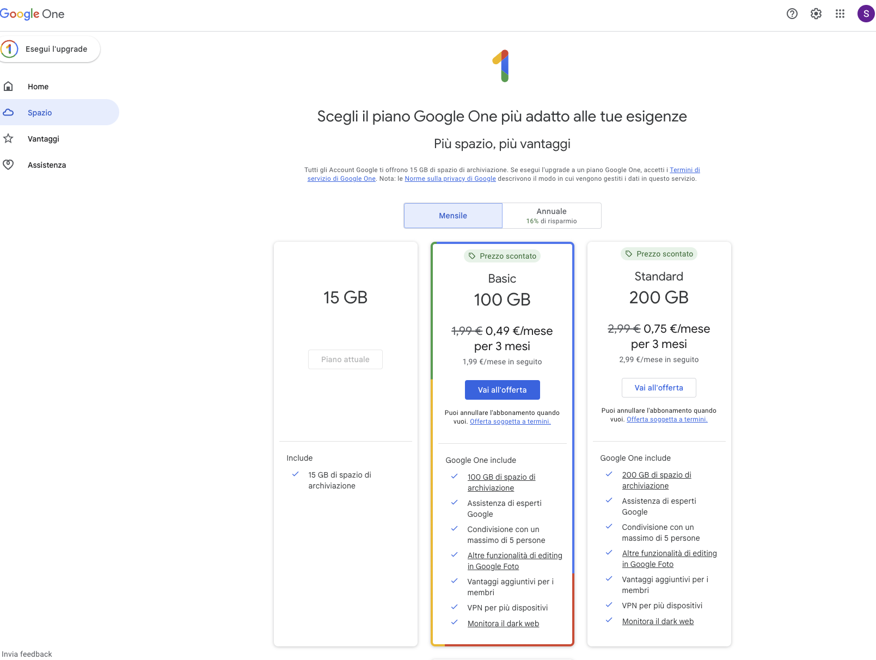Switch to Annuale billing with 16% savings
The height and width of the screenshot is (660, 876).
coord(552,216)
